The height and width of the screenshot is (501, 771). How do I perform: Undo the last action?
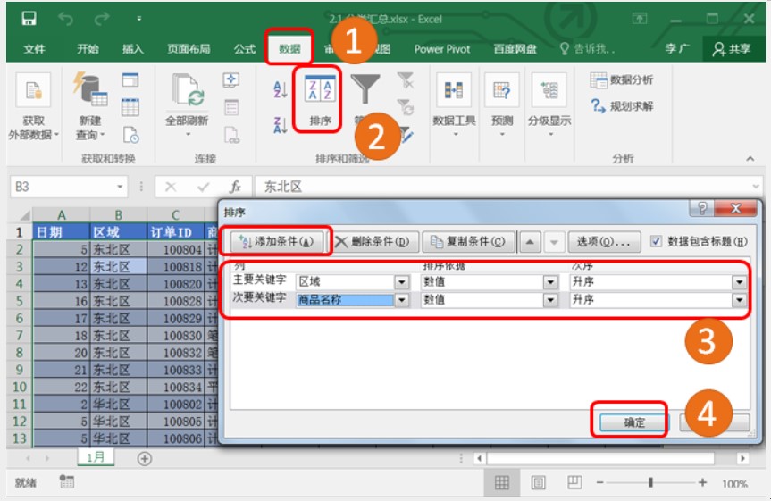pos(65,19)
